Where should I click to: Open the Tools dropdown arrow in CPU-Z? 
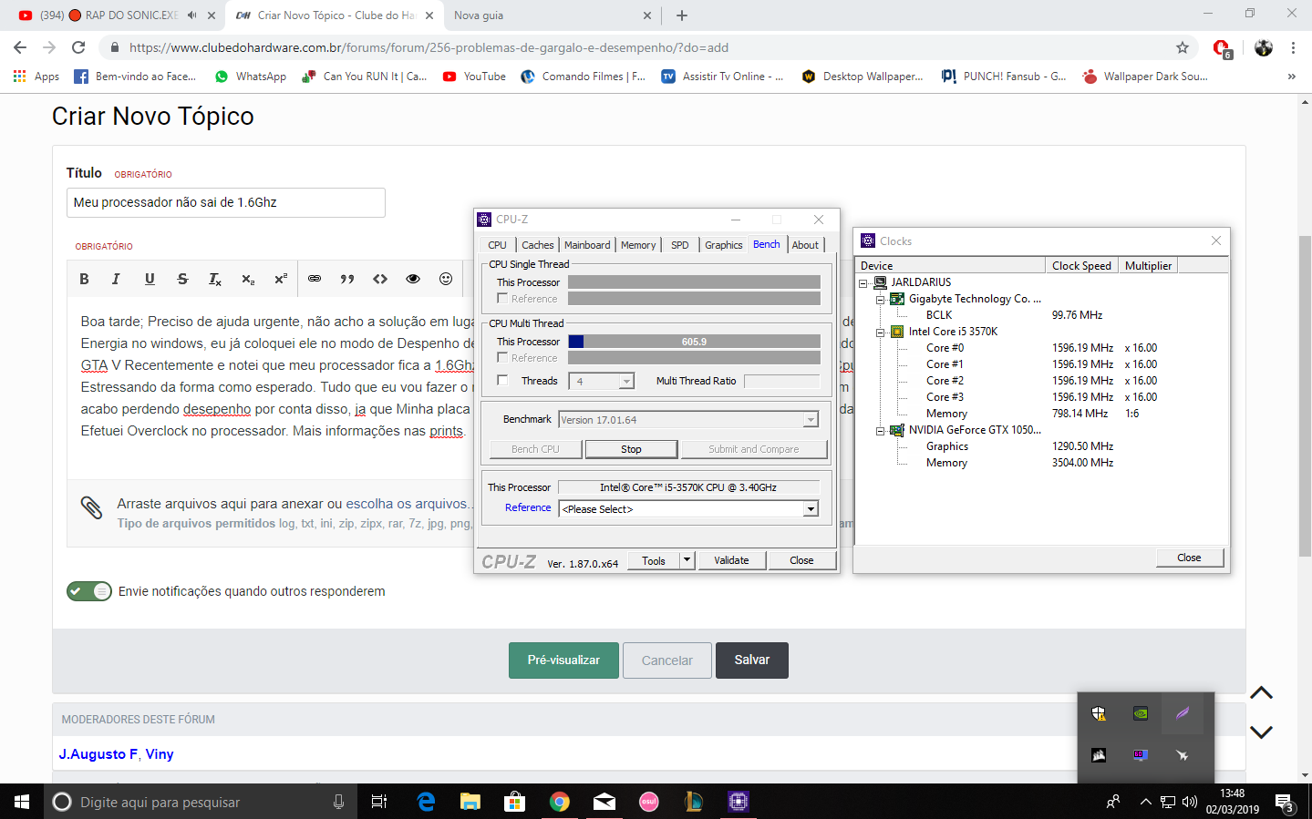point(688,560)
